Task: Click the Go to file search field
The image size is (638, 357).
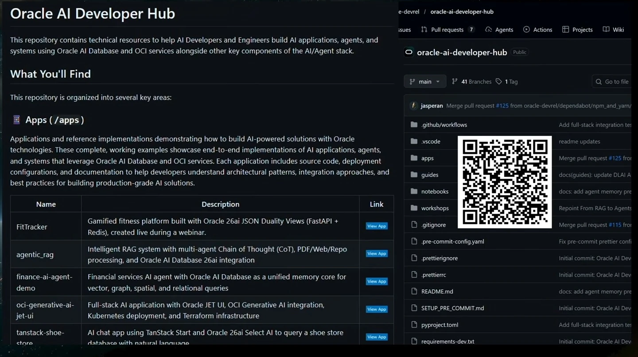Action: tap(612, 81)
